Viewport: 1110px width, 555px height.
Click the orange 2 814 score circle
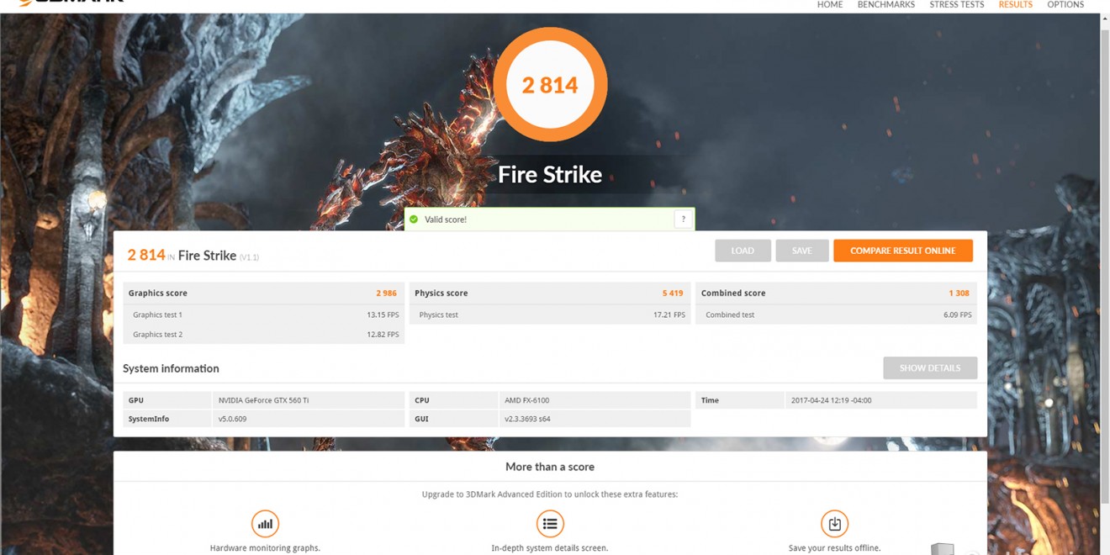550,85
